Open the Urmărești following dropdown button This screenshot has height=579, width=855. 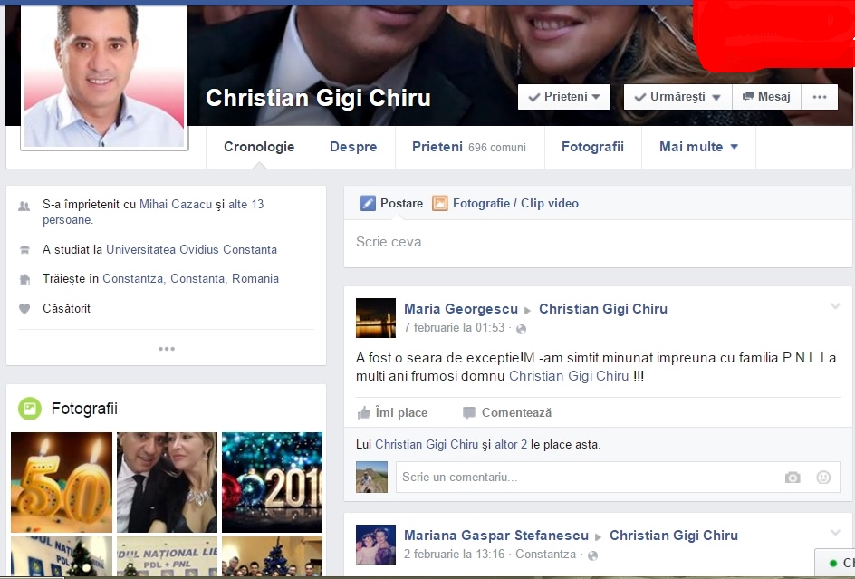click(677, 97)
